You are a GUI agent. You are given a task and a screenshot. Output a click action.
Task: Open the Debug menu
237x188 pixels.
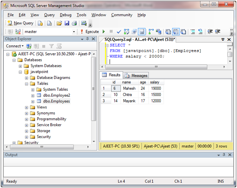(65, 15)
